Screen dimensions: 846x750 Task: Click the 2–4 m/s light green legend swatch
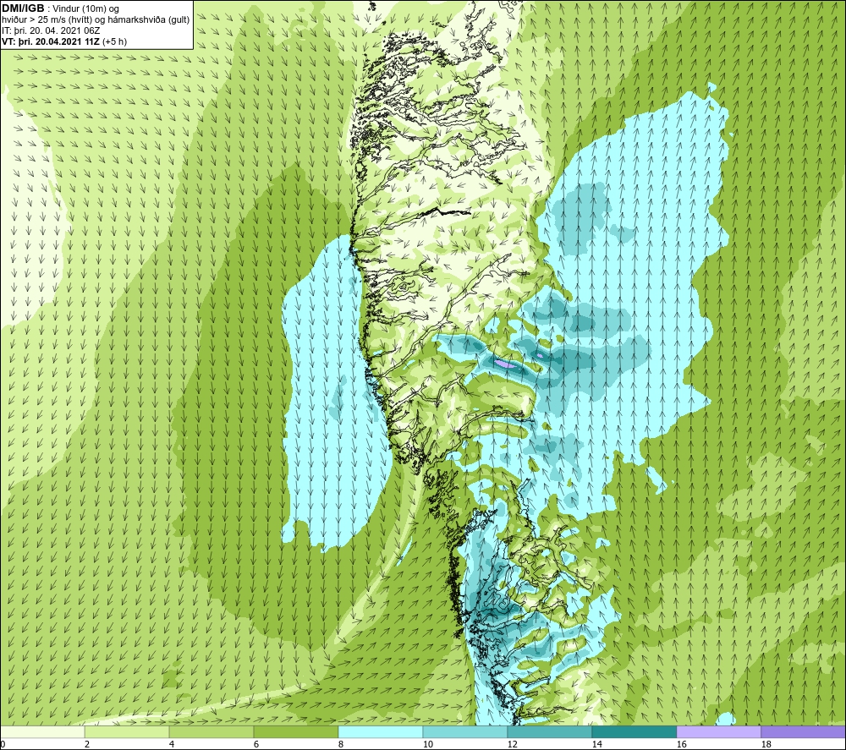pyautogui.click(x=127, y=731)
